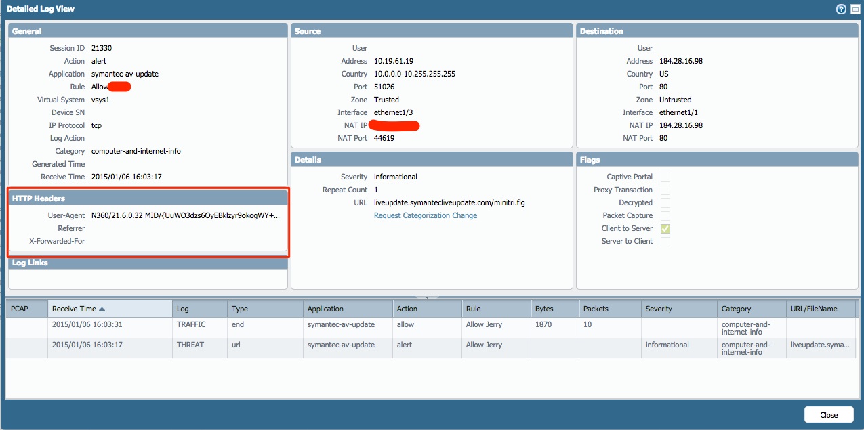Screen dimensions: 864x430
Task: Open help via the question mark icon
Action: click(x=841, y=9)
